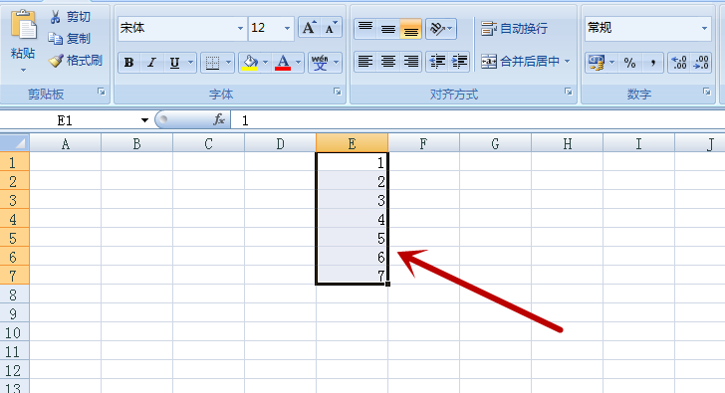Open the fill color dropdown arrow
This screenshot has width=725, height=393.
[x=265, y=63]
